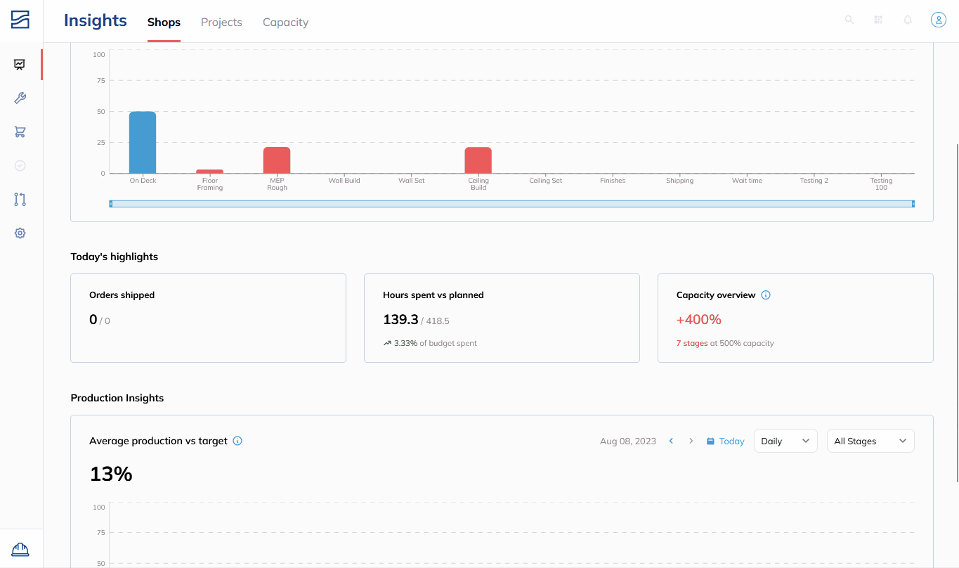Screen dimensions: 959x568
Task: Expand the All Stages dropdown
Action: point(870,441)
